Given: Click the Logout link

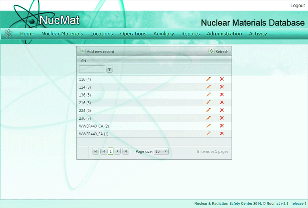Looking at the screenshot, I should [x=297, y=5].
